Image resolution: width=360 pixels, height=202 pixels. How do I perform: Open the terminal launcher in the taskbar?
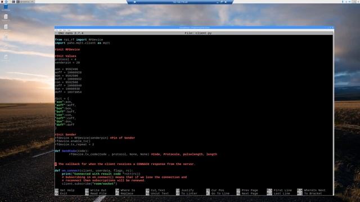(x=13, y=2)
